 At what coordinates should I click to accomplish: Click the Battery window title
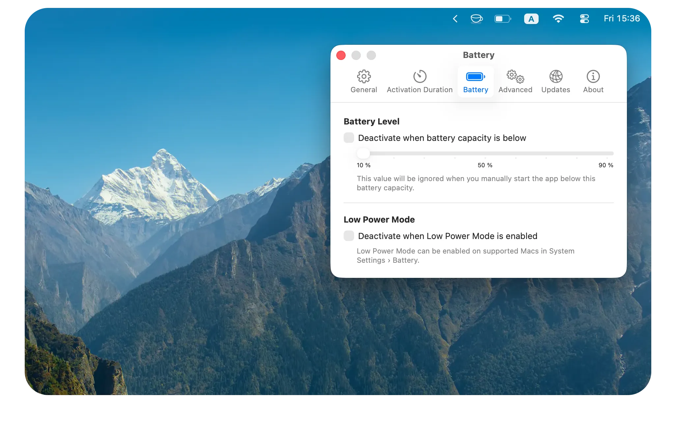[x=478, y=55]
